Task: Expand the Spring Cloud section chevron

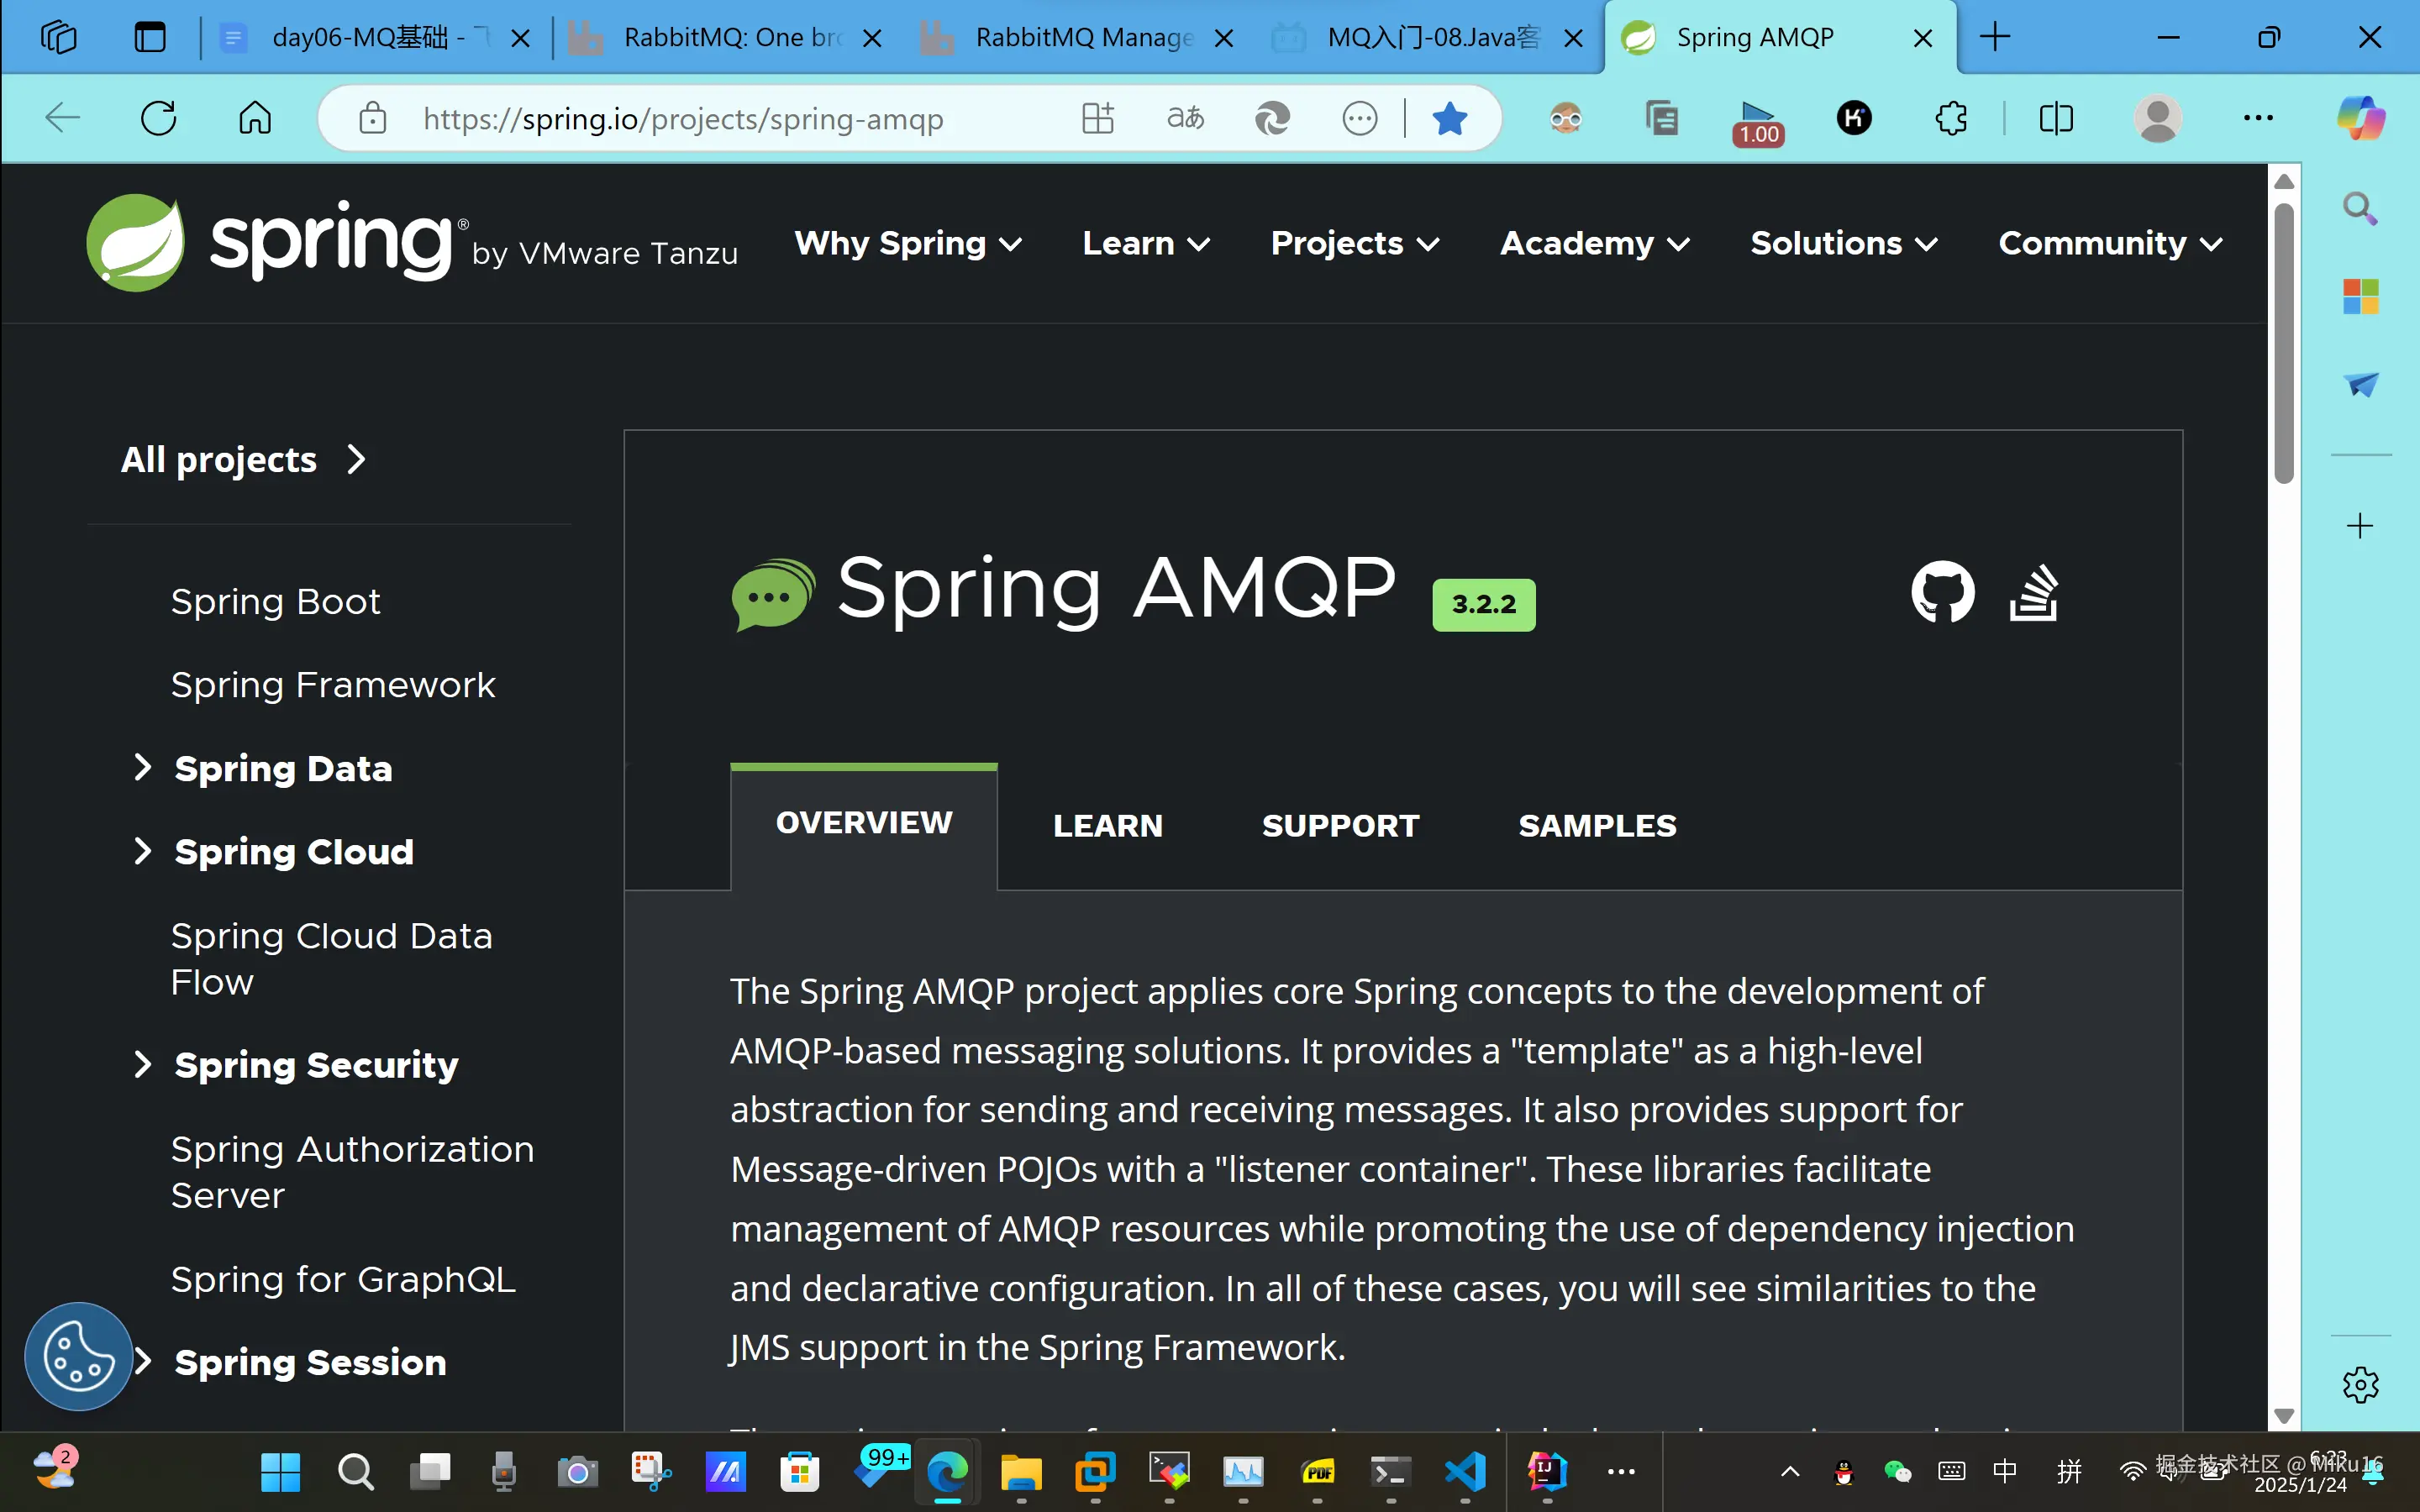Action: click(142, 851)
